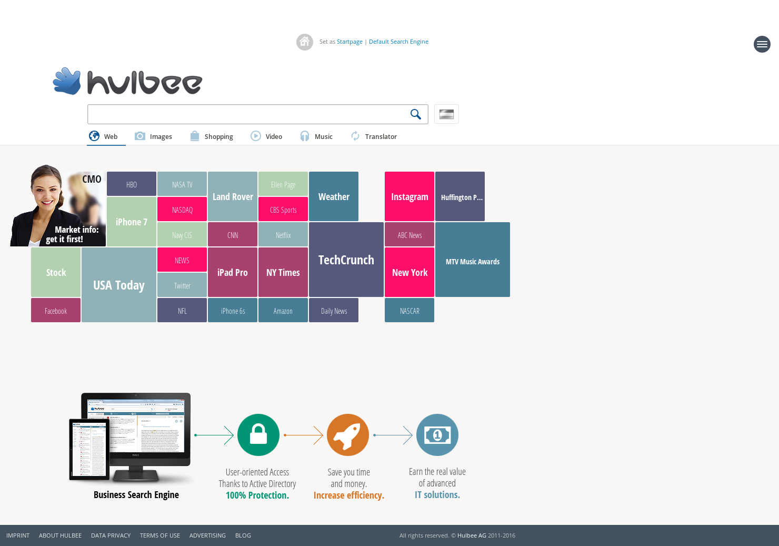
Task: Open the iPhone 7 tile
Action: (x=132, y=222)
